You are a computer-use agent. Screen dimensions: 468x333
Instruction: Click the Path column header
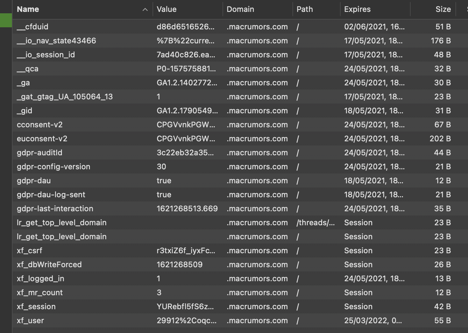pos(317,9)
